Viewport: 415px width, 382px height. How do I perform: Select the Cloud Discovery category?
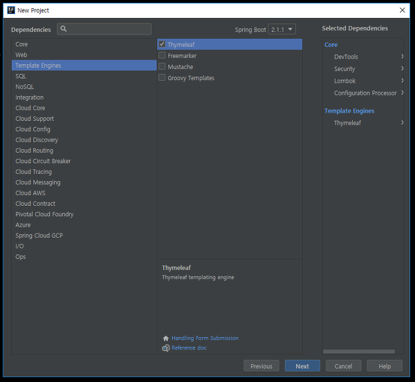pyautogui.click(x=84, y=140)
